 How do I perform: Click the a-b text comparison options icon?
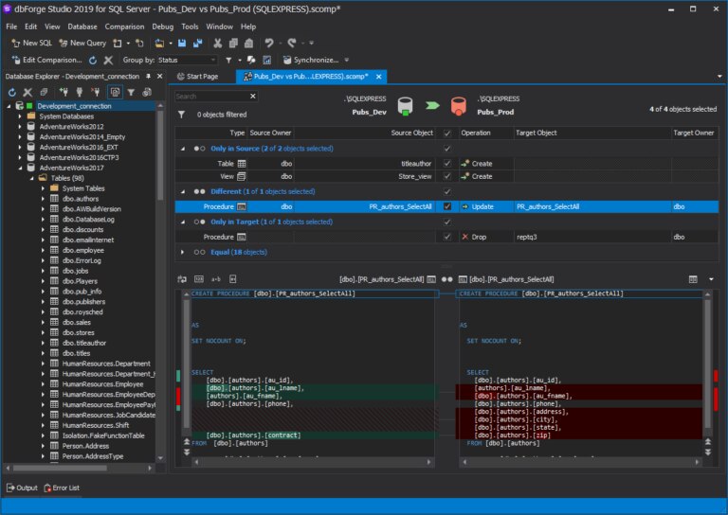pos(216,279)
